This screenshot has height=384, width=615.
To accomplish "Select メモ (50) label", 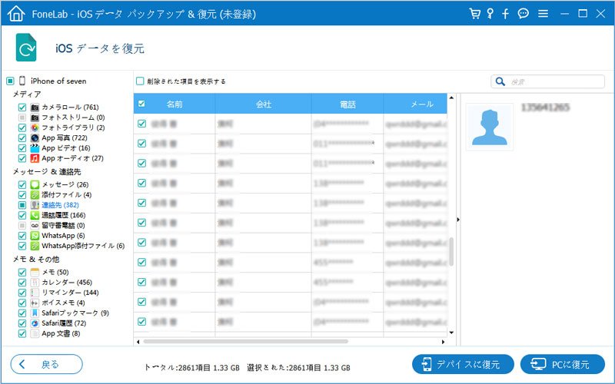I will coord(55,272).
